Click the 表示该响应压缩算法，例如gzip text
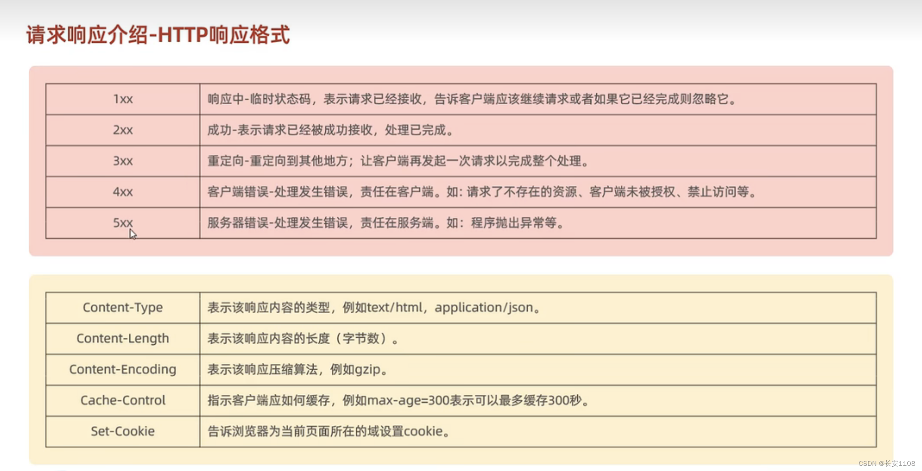Image resolution: width=922 pixels, height=471 pixels. tap(298, 370)
